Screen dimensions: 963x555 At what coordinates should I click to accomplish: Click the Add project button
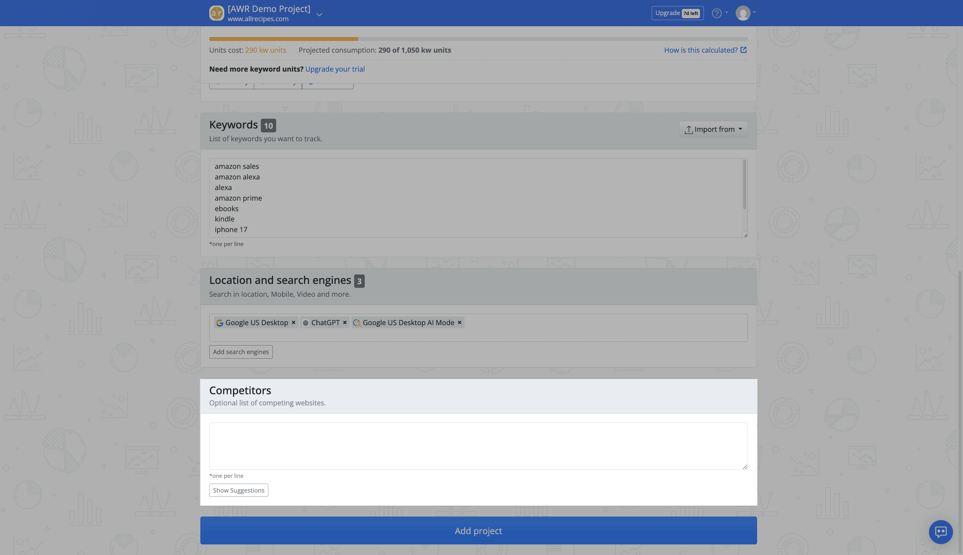[x=478, y=530]
